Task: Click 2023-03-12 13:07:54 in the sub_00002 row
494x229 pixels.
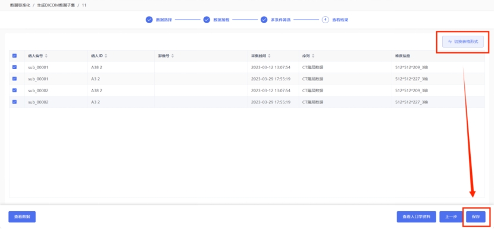Action: pyautogui.click(x=271, y=91)
